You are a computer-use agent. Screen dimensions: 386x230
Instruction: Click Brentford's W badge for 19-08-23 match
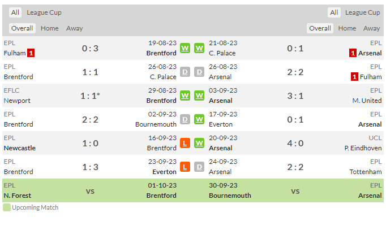click(x=185, y=48)
